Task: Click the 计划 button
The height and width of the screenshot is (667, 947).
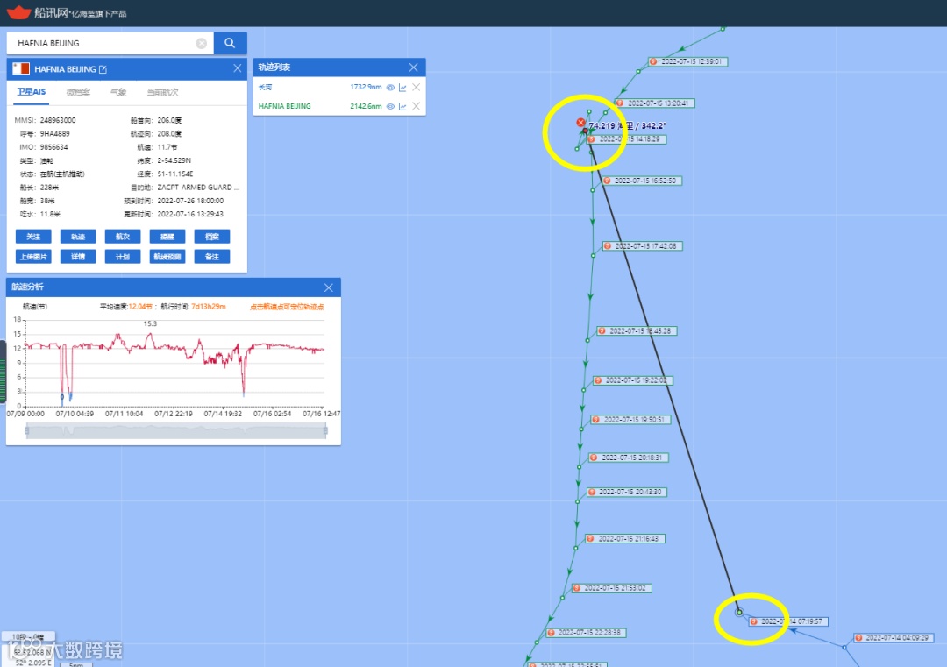Action: pyautogui.click(x=123, y=257)
